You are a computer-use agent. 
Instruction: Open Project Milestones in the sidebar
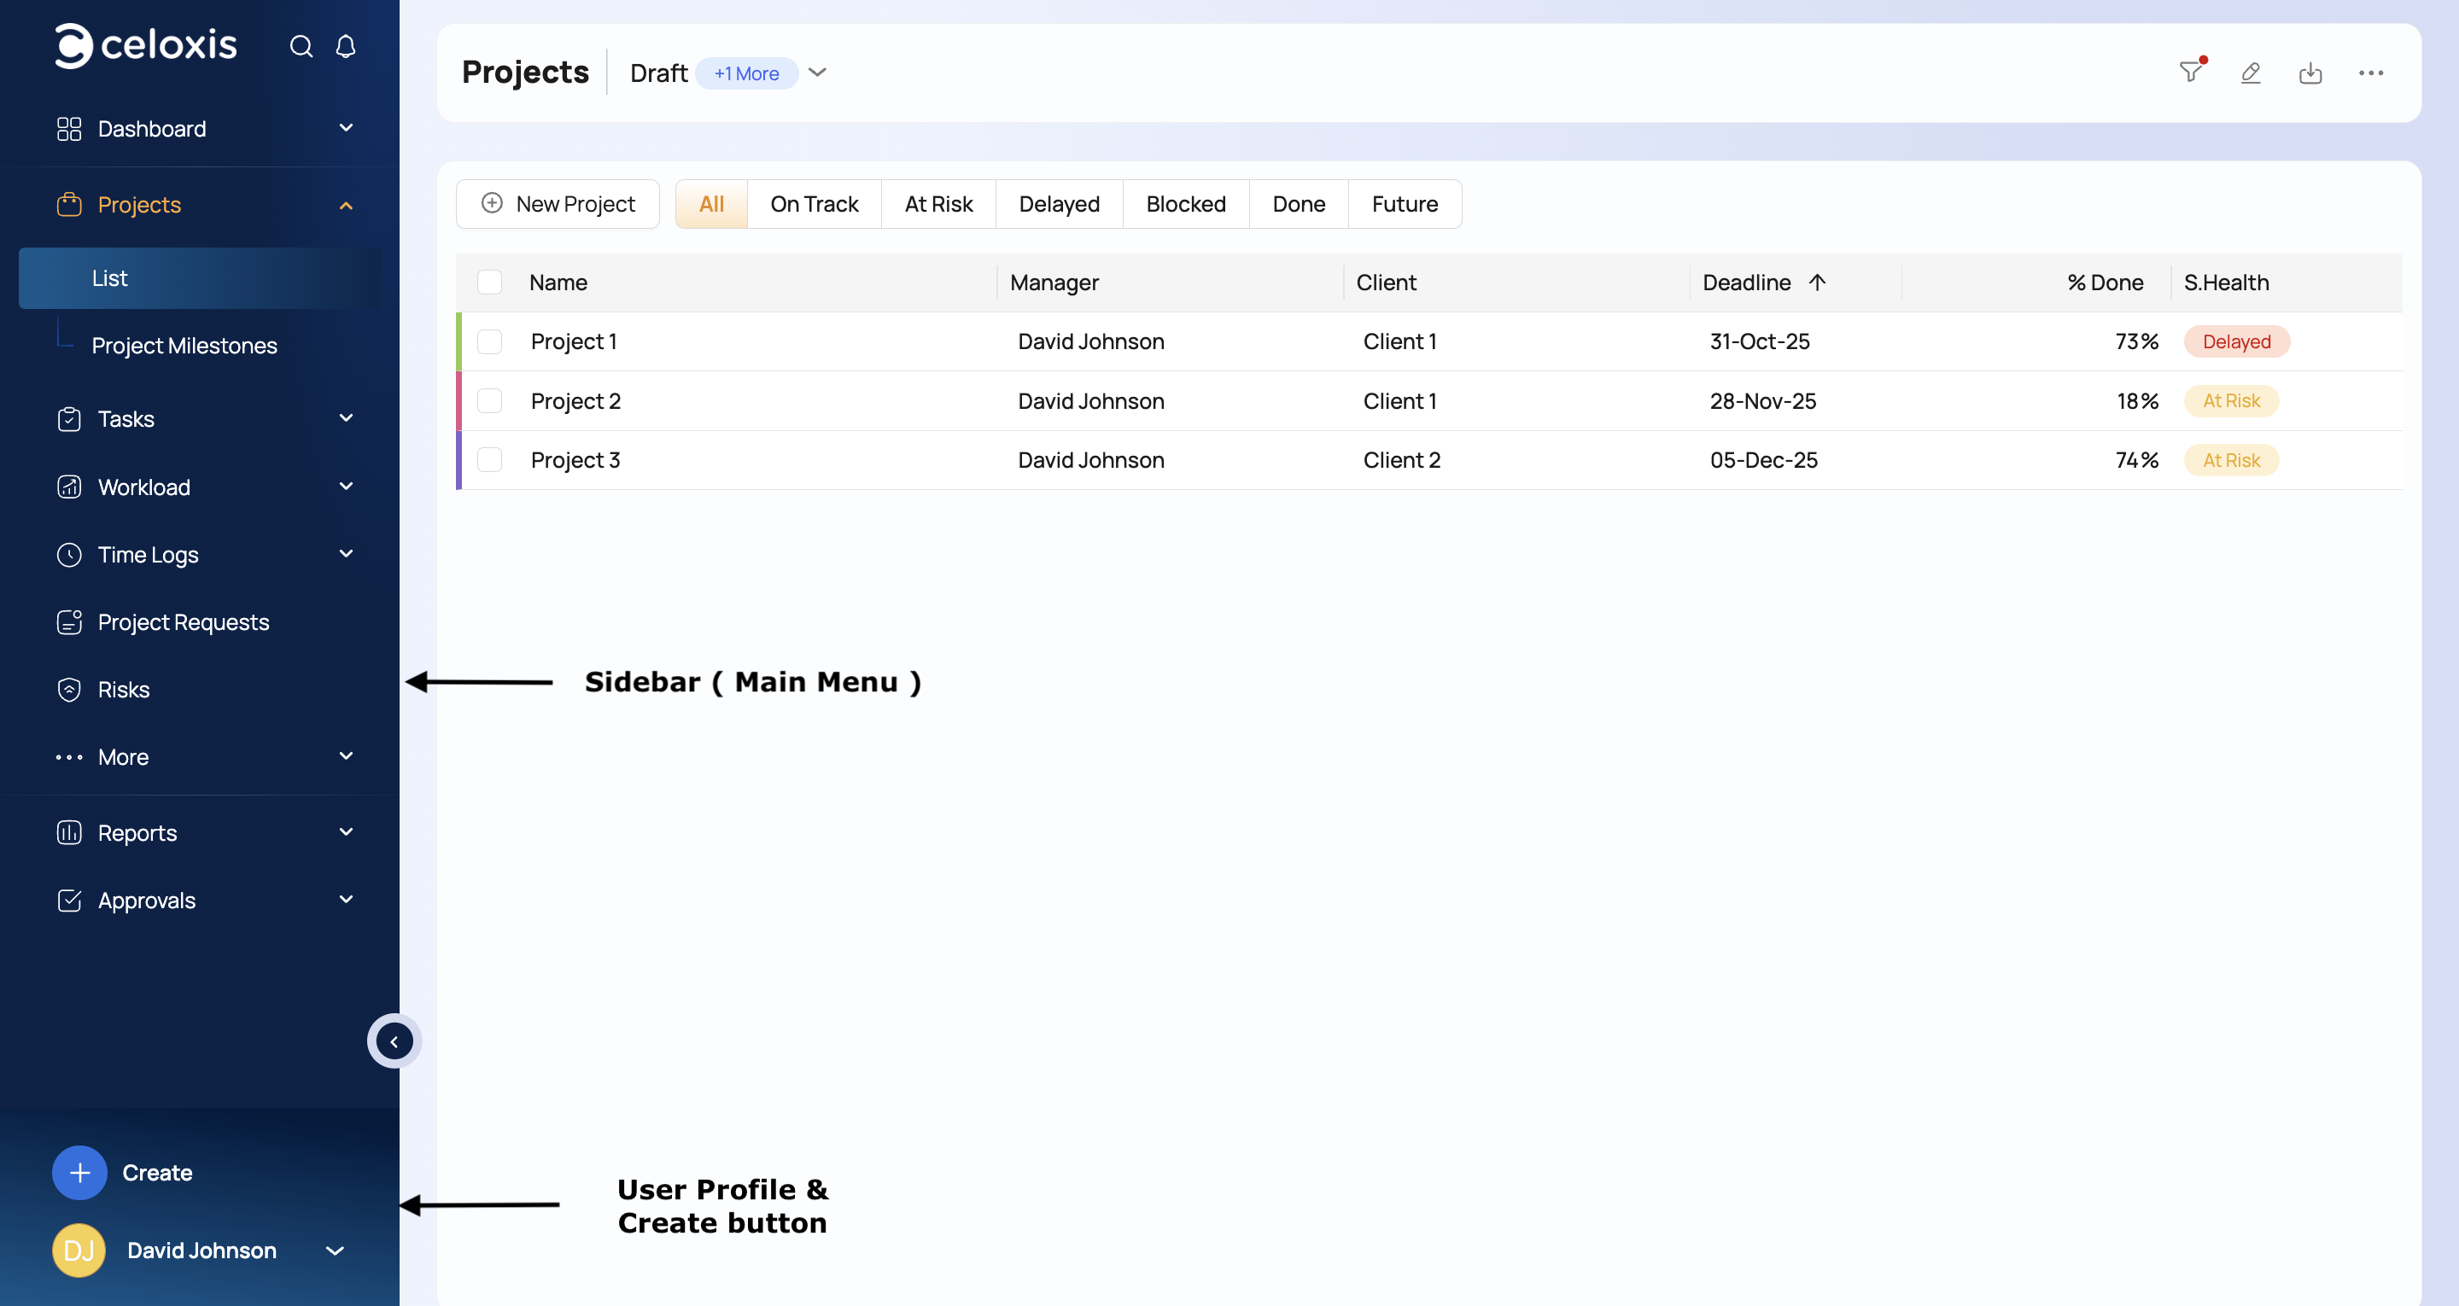[x=184, y=346]
